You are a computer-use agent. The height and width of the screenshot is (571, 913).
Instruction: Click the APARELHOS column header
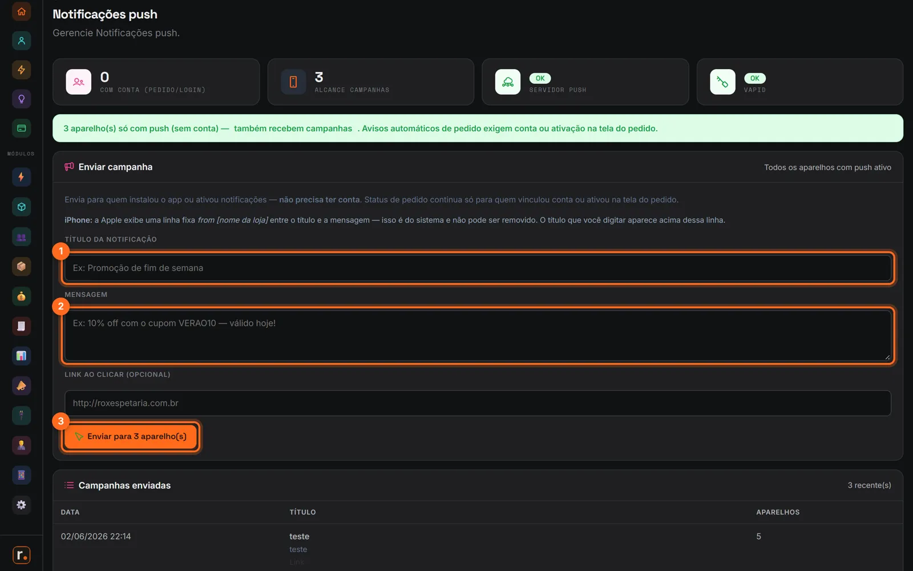(x=778, y=512)
